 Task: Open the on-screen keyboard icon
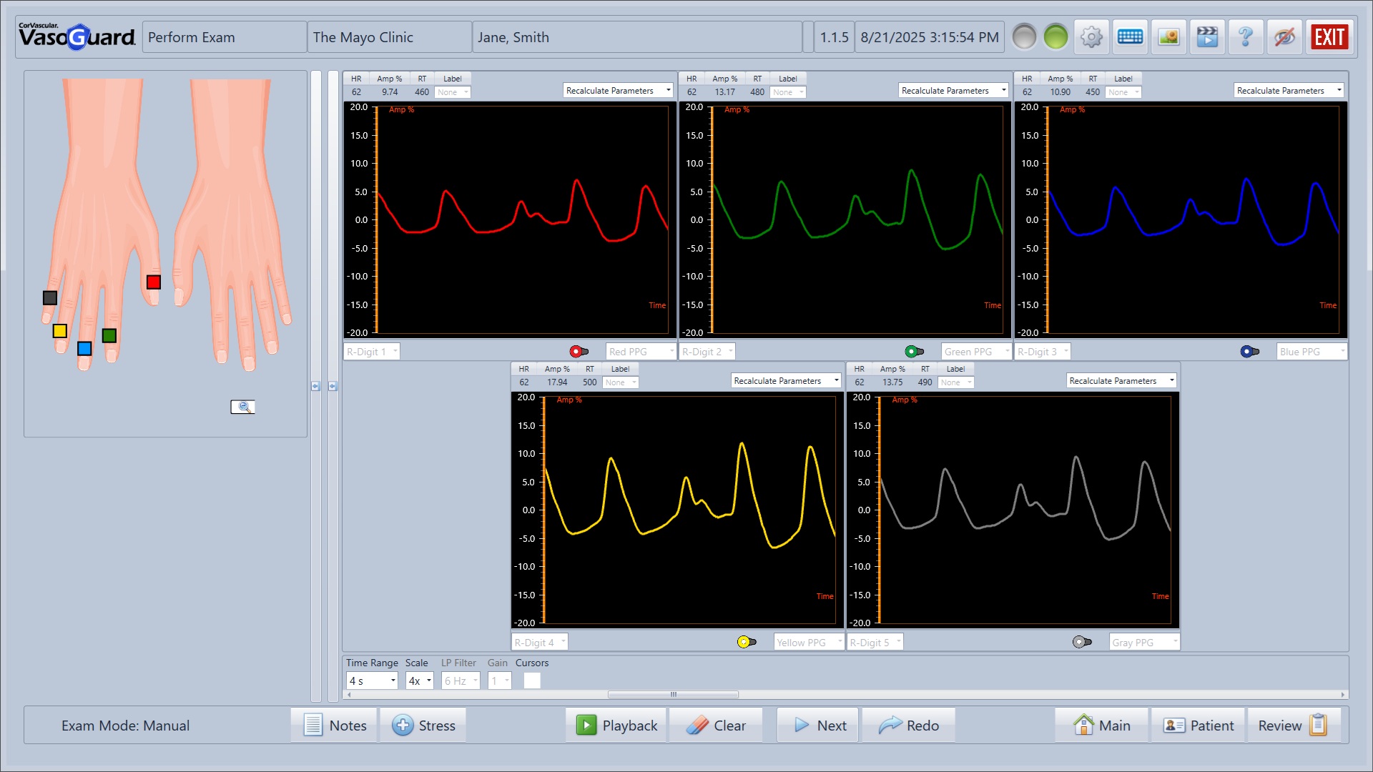[1130, 36]
